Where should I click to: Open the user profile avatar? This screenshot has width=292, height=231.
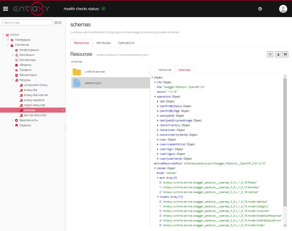[x=283, y=9]
